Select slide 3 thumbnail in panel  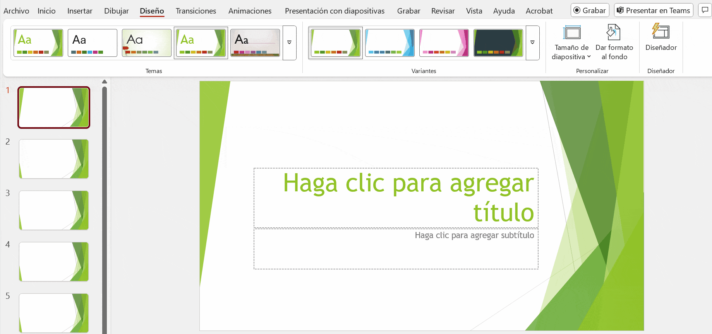point(54,210)
